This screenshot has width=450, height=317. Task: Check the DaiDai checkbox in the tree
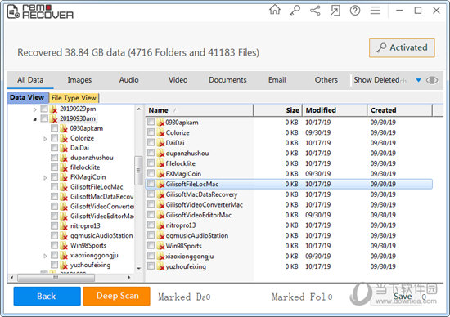coord(54,148)
